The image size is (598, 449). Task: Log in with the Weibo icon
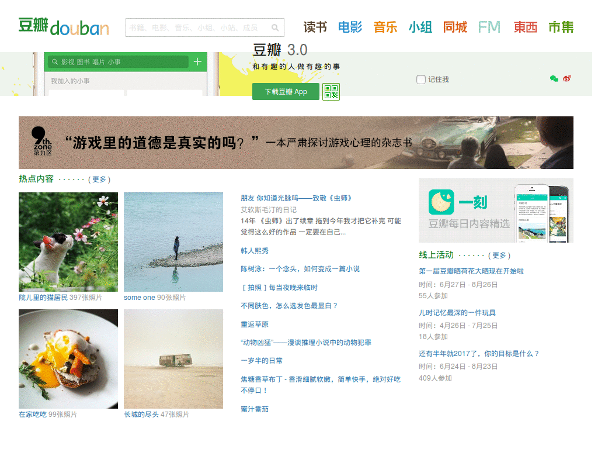click(x=566, y=78)
